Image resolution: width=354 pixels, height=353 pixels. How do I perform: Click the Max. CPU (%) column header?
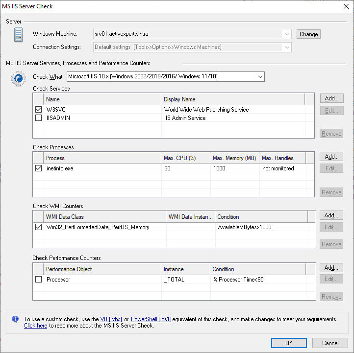[185, 158]
